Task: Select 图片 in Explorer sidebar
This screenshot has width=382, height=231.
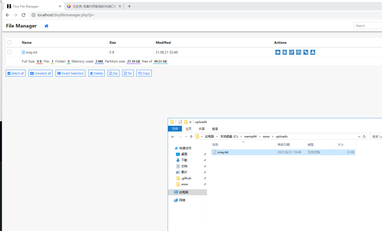Action: point(184,172)
